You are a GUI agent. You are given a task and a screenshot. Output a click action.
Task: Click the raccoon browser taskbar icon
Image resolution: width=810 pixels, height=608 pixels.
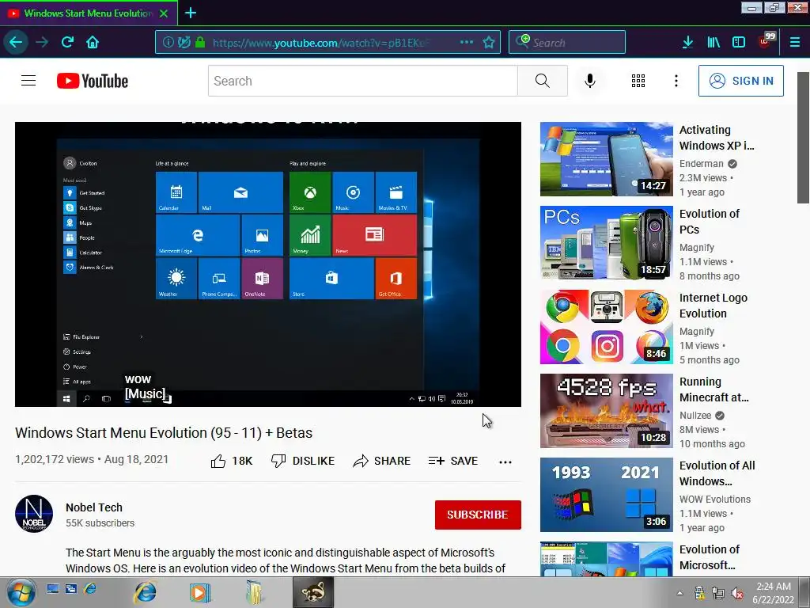tap(313, 592)
